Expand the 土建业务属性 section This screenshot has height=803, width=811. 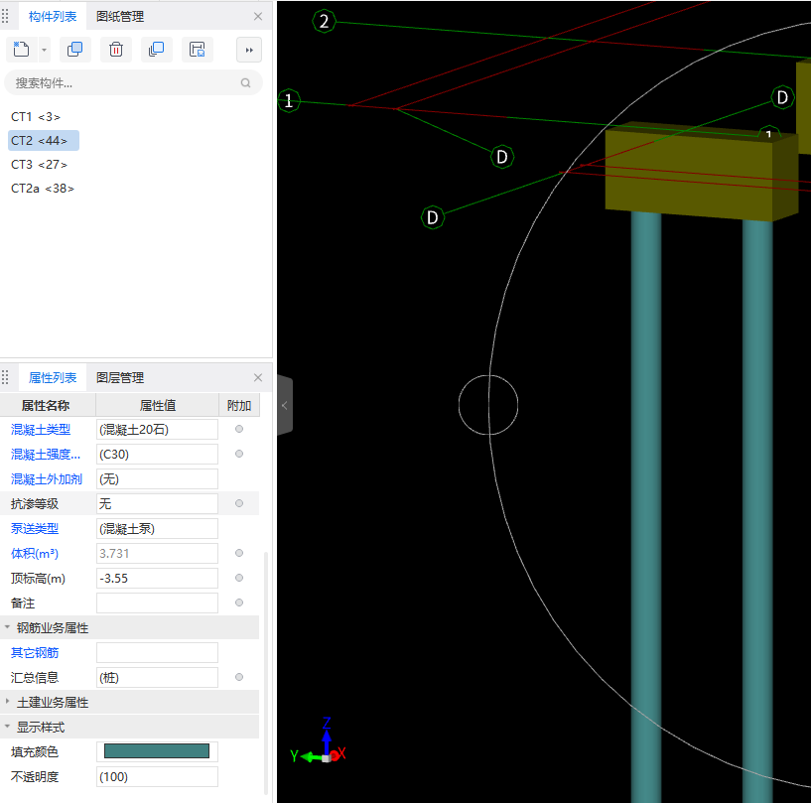(x=7, y=702)
